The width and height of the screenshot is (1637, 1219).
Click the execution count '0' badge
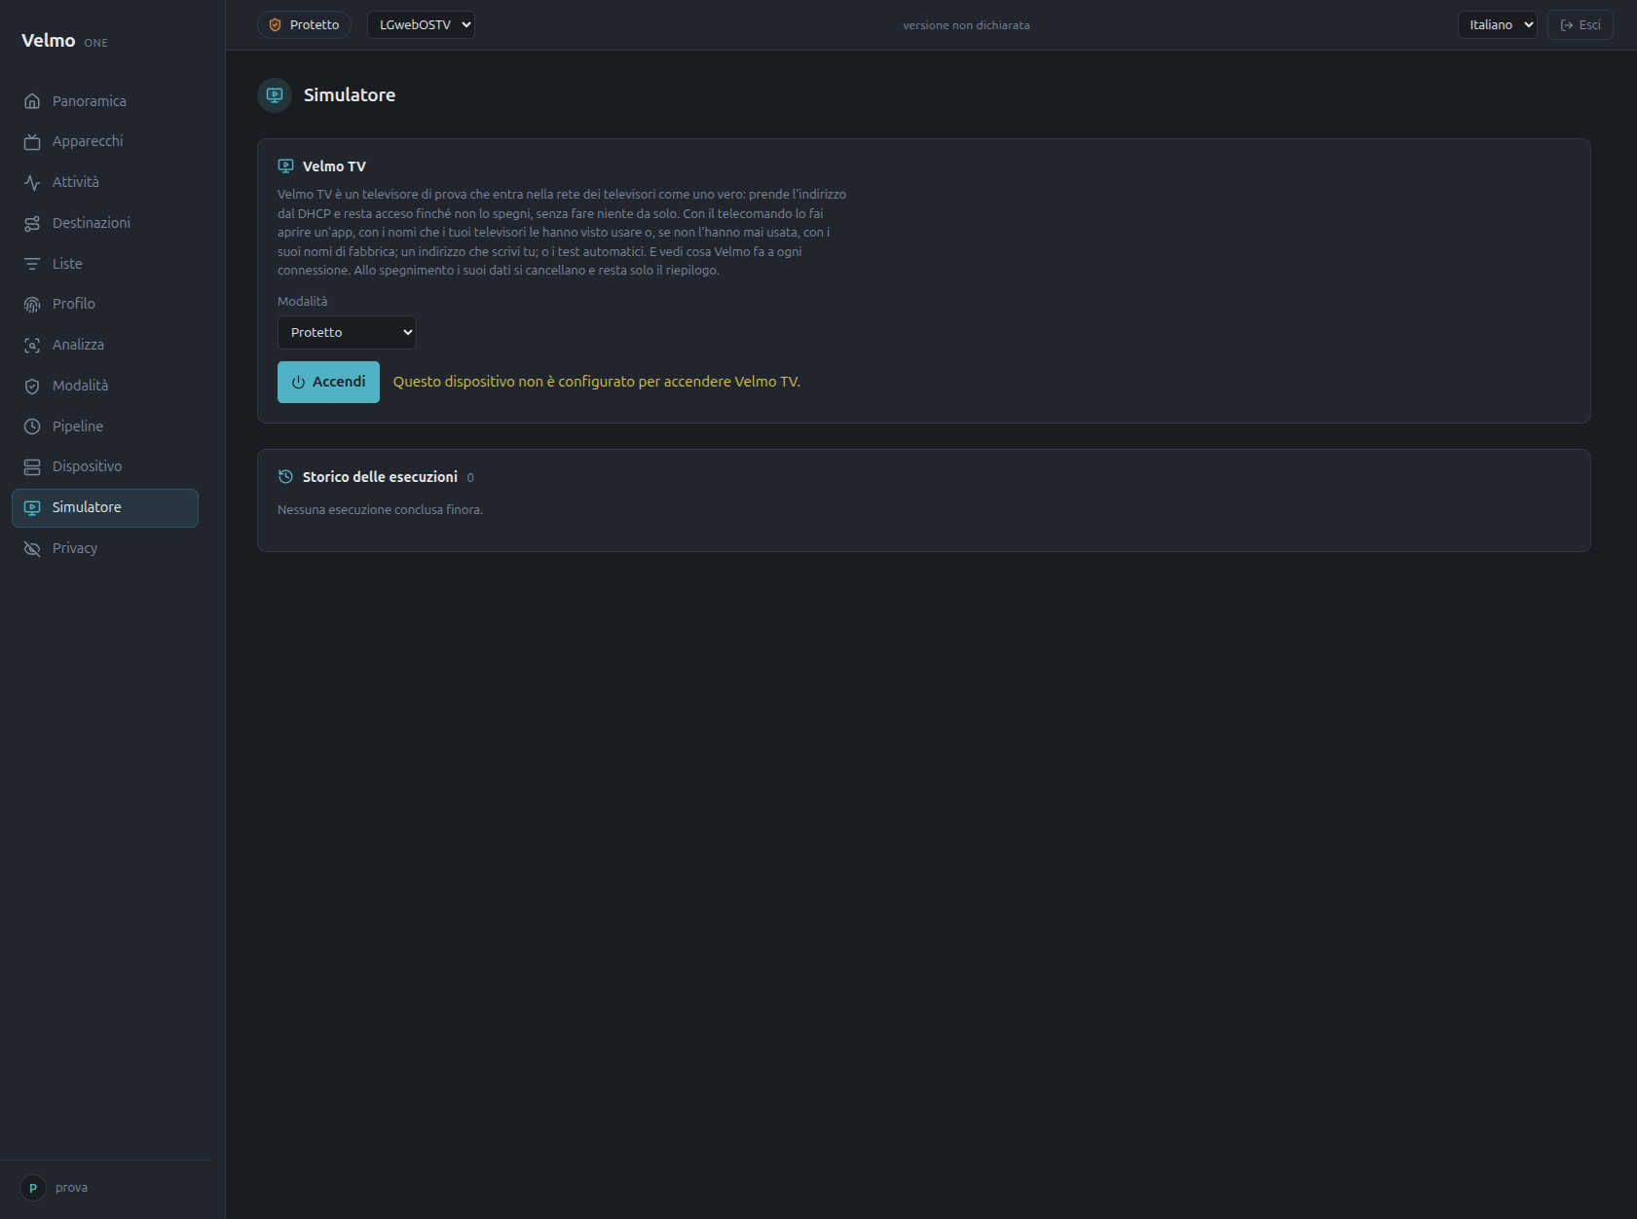[x=470, y=478]
